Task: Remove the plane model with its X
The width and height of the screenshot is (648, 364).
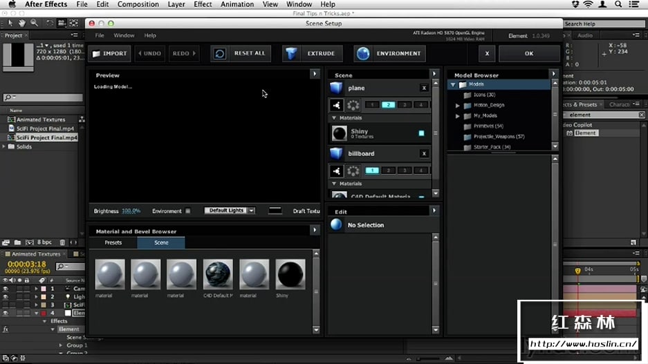Action: pos(424,88)
